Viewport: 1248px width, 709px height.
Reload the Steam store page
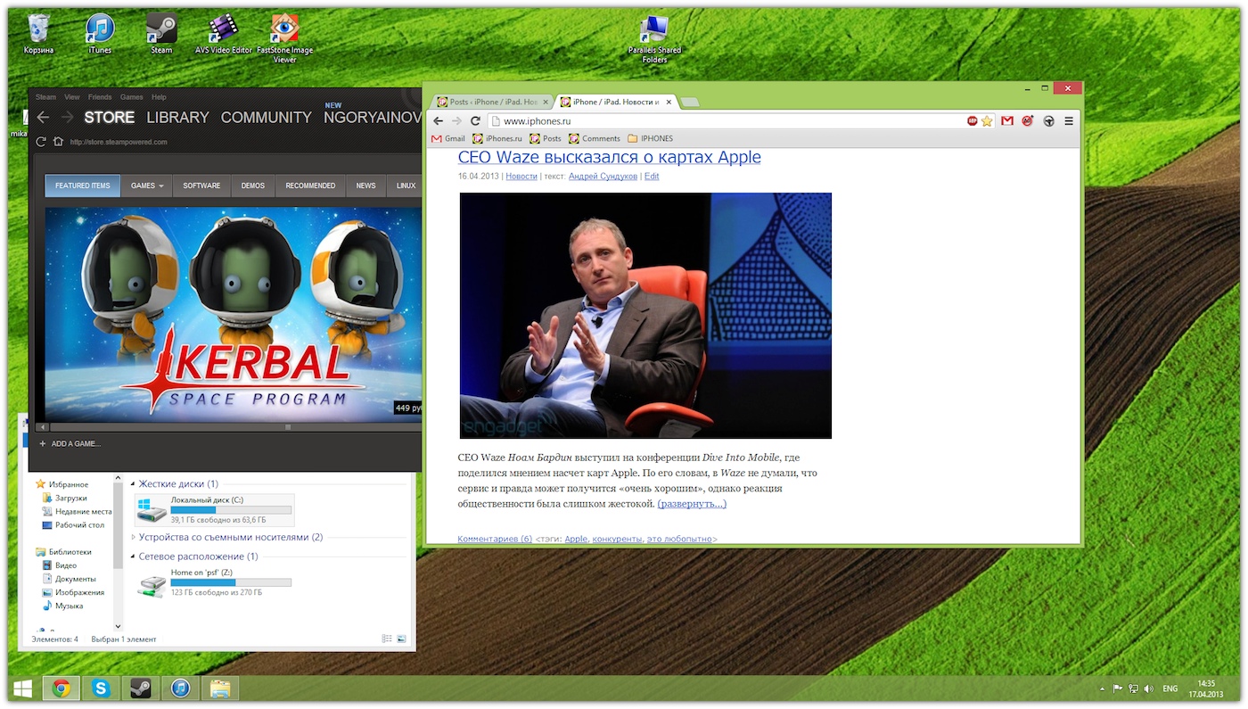[x=41, y=142]
